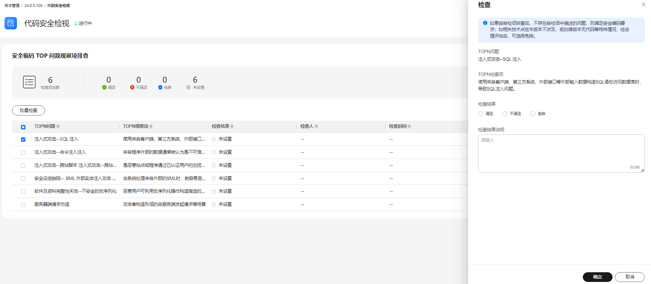Viewport: 651px width, 284px height.
Task: Open the 24.0.5.100 breadcrumb link
Action: coord(33,6)
